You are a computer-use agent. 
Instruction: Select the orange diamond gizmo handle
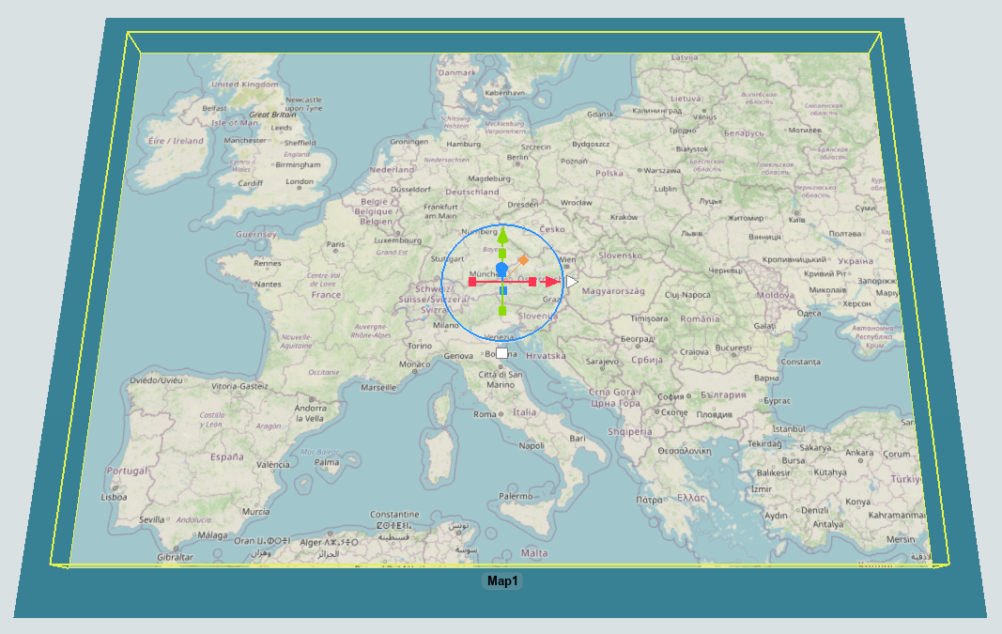coord(523,259)
